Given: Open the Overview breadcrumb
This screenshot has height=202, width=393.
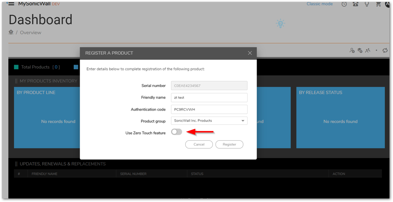Looking at the screenshot, I should [x=31, y=33].
